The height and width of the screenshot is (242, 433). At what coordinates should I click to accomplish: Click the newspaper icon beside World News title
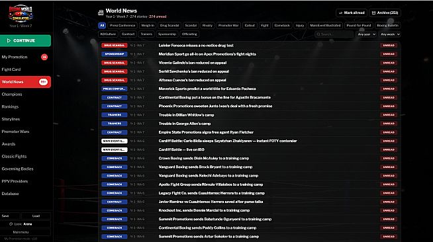coord(101,13)
